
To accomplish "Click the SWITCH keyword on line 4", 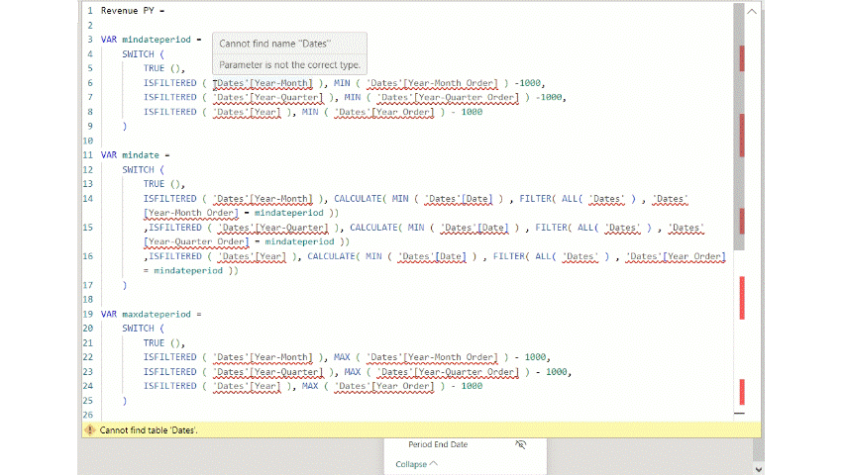I will [138, 54].
